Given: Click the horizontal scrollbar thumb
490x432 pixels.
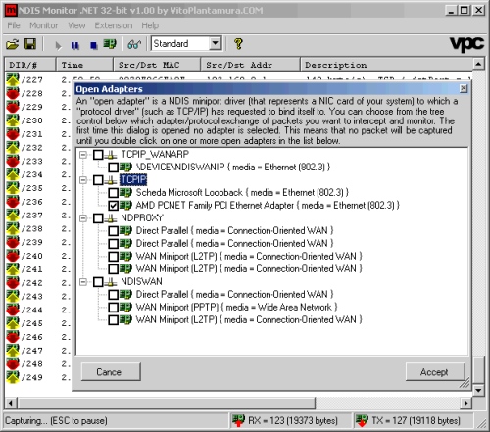Looking at the screenshot, I should 167,403.
